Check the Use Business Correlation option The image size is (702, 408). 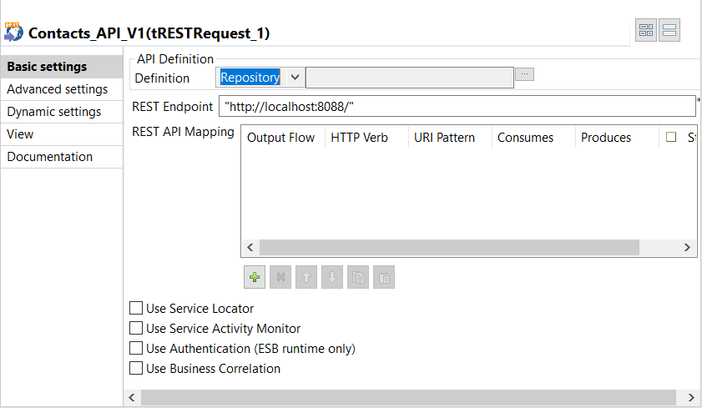click(x=137, y=369)
